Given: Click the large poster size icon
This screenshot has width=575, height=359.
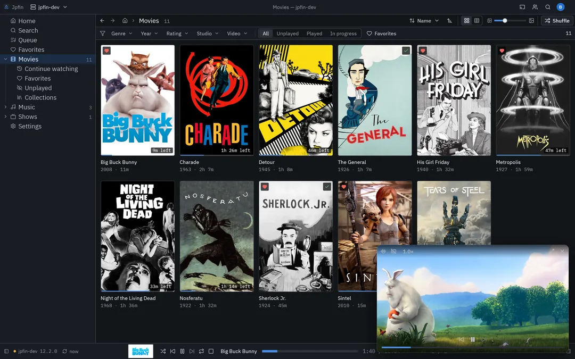Looking at the screenshot, I should (531, 21).
